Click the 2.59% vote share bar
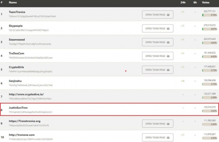219x142 pixels. 210,97
